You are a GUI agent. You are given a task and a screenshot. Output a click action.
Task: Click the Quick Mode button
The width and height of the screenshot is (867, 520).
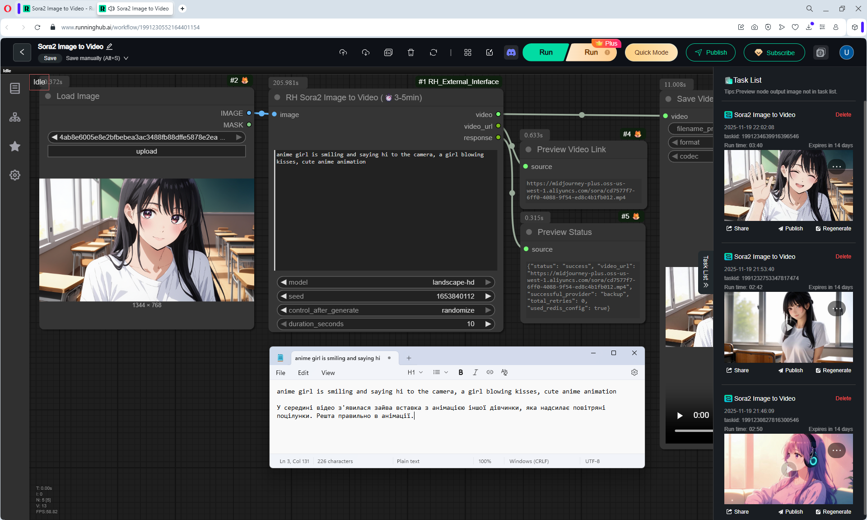[x=651, y=52]
